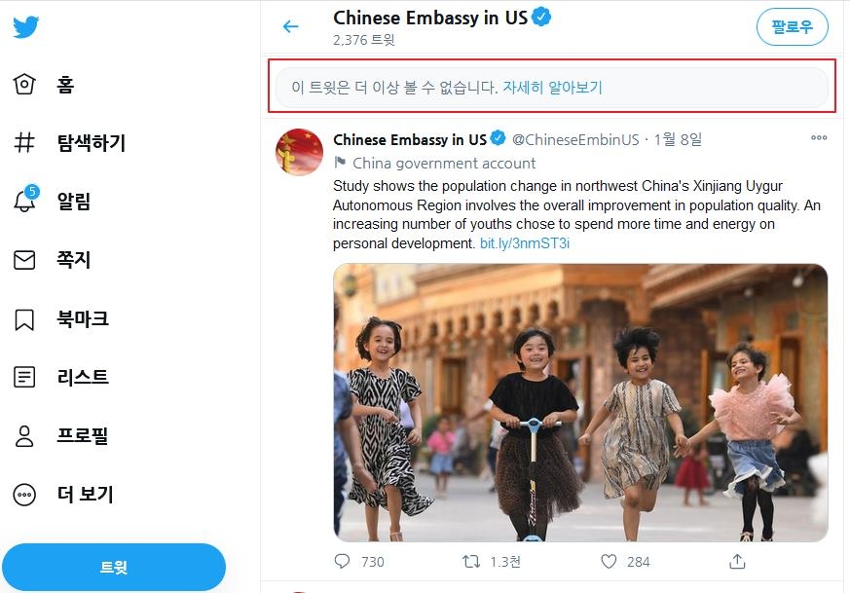Retweet using the retweet icon
Screen dimensions: 850x593
tap(470, 561)
